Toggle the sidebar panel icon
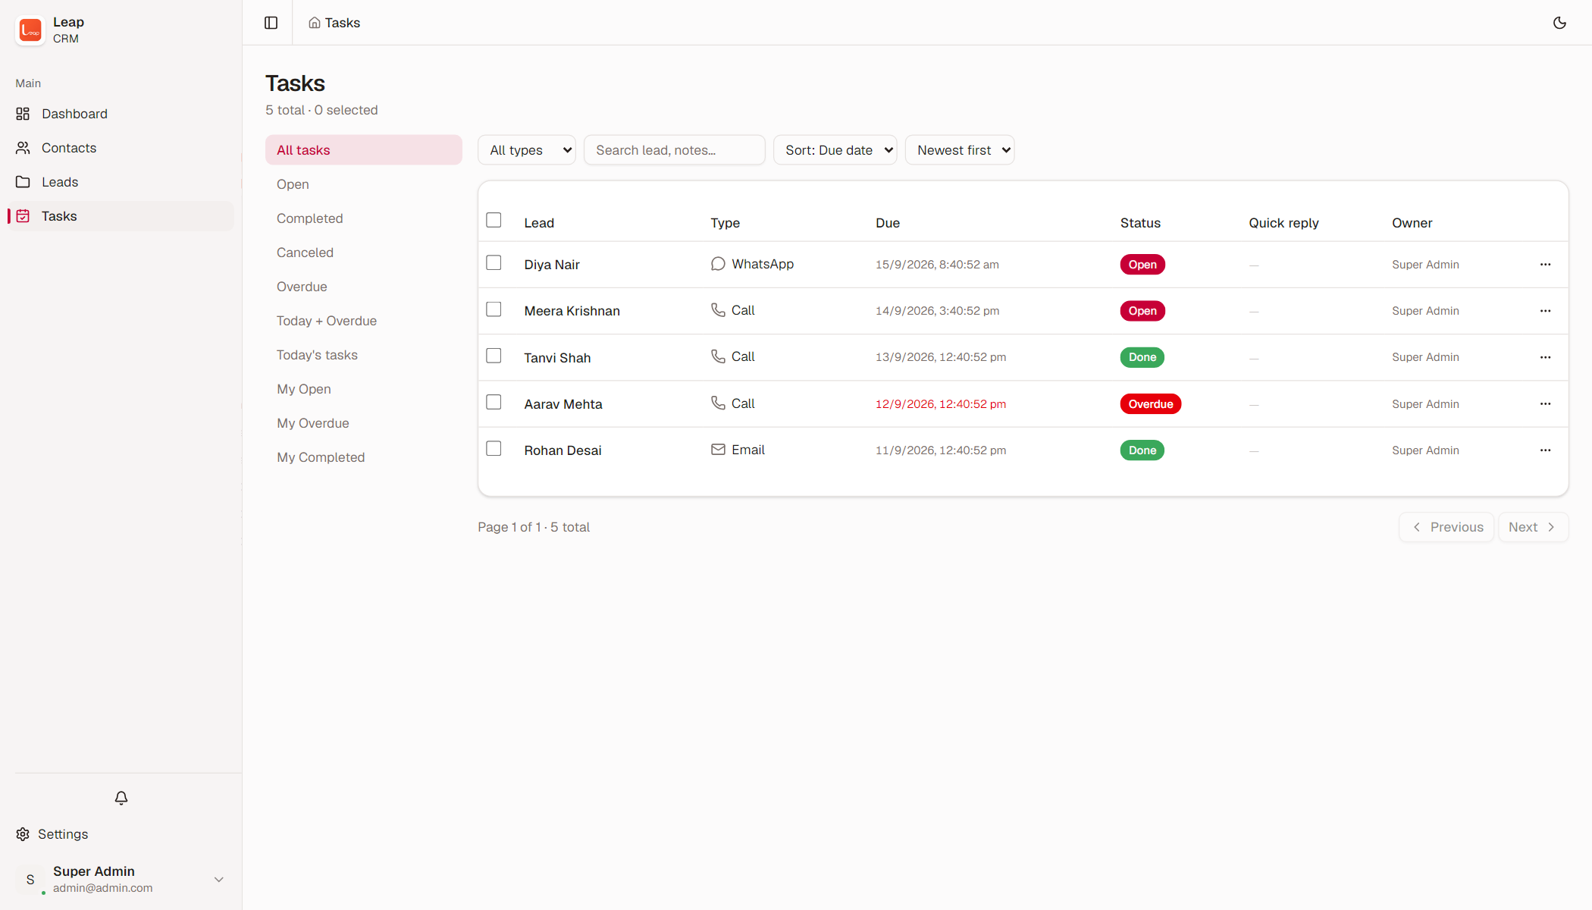 [271, 23]
